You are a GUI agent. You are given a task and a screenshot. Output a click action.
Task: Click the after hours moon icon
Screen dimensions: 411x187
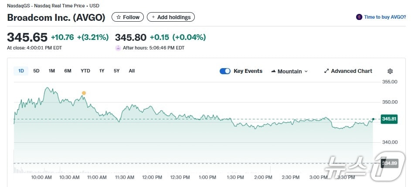[x=118, y=48]
